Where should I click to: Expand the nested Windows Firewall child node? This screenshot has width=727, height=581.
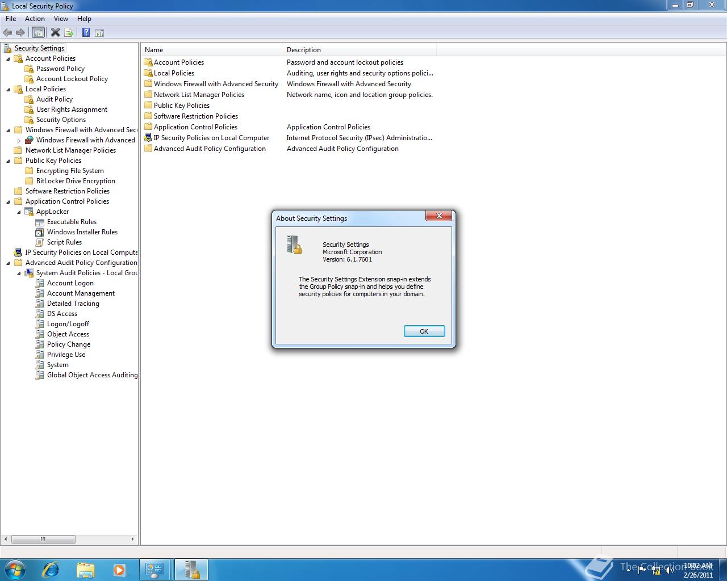(x=19, y=140)
